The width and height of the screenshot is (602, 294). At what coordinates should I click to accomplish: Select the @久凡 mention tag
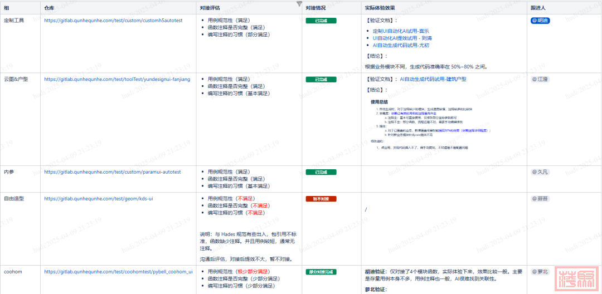540,172
